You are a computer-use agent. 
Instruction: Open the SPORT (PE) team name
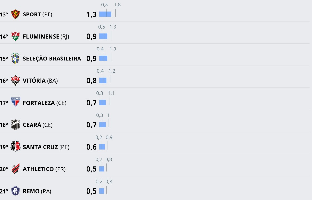38,14
